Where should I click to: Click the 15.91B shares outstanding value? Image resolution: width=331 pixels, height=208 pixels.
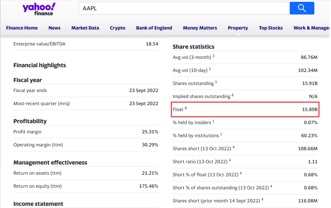(x=310, y=83)
